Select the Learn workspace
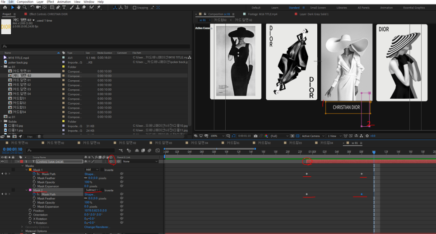Screen dimensions: 436x234 (x=275, y=8)
